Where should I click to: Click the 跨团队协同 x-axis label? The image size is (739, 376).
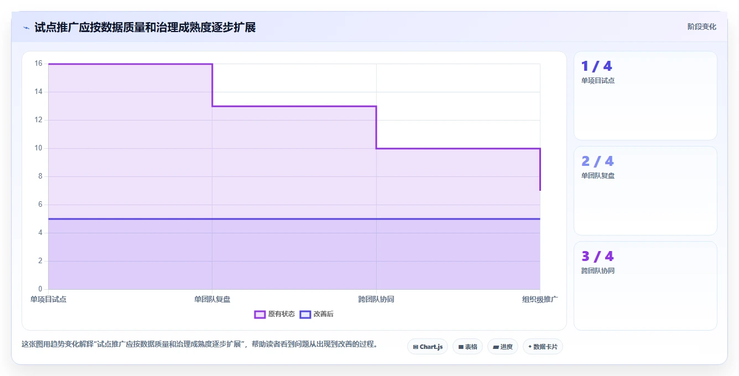(376, 299)
